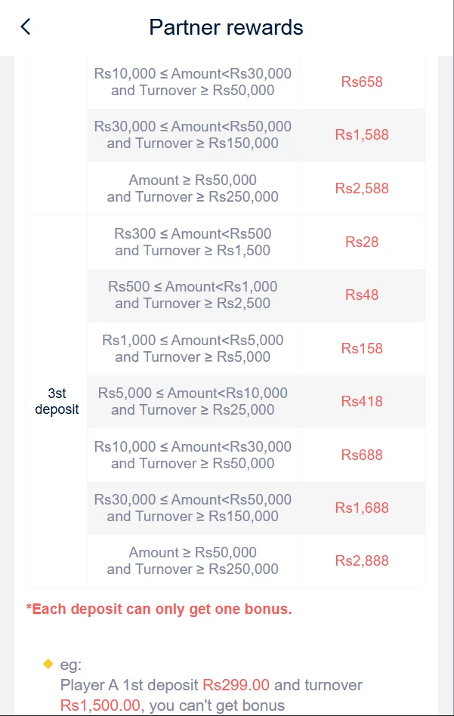Select the Rs500 ≤ Amount<Rs1,000 condition cell
Screen dimensions: 454x716
click(193, 295)
